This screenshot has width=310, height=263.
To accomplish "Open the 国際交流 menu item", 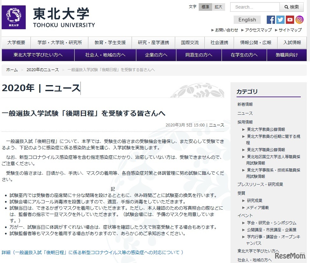I will pos(190,43).
